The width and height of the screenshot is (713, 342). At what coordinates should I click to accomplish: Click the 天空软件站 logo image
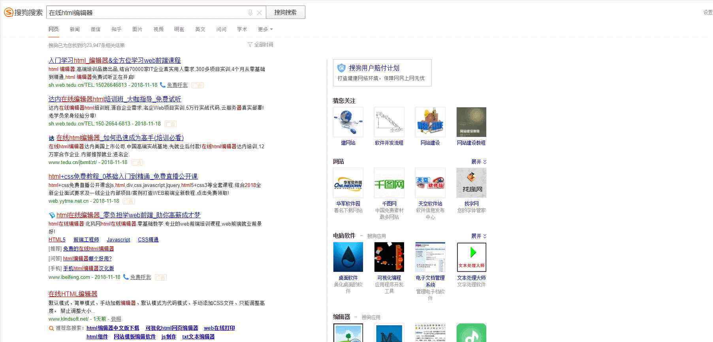coord(430,183)
